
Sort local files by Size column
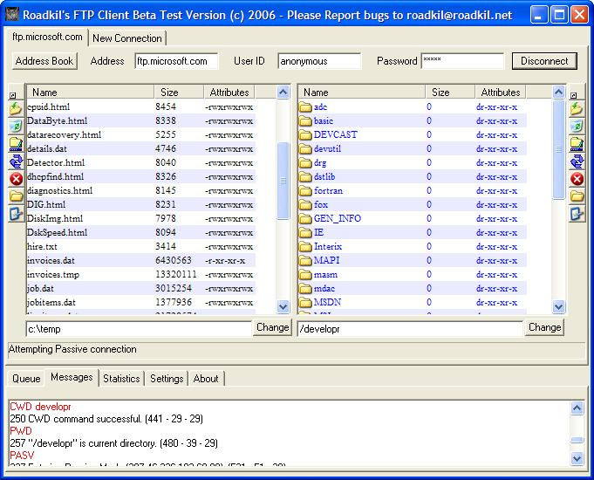point(169,92)
